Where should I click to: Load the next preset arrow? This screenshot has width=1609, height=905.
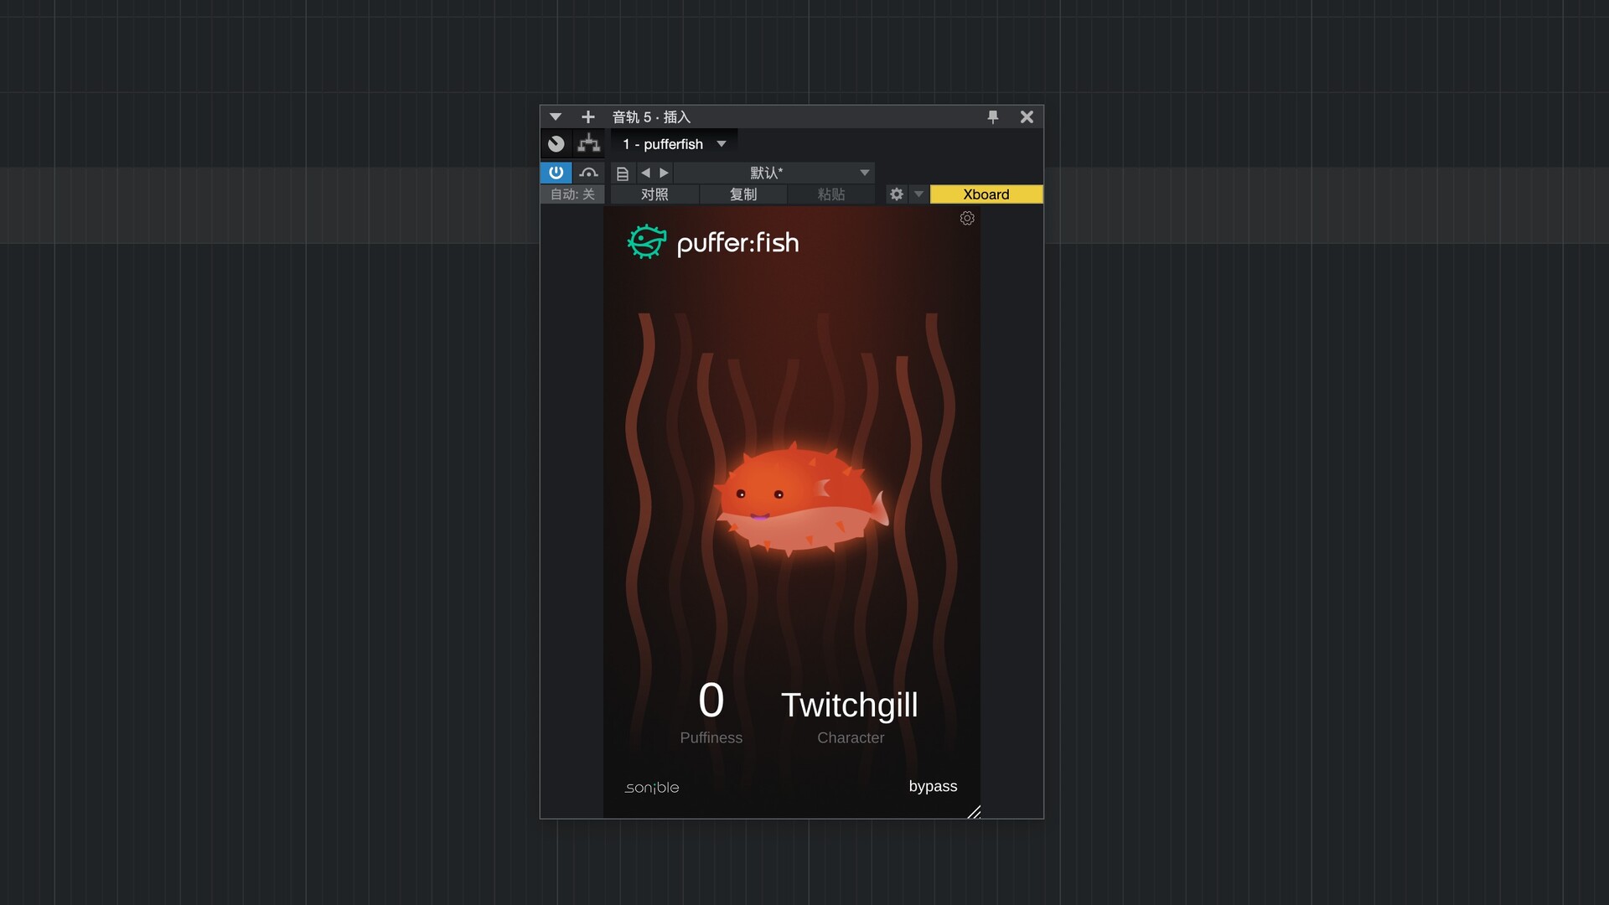(x=665, y=173)
